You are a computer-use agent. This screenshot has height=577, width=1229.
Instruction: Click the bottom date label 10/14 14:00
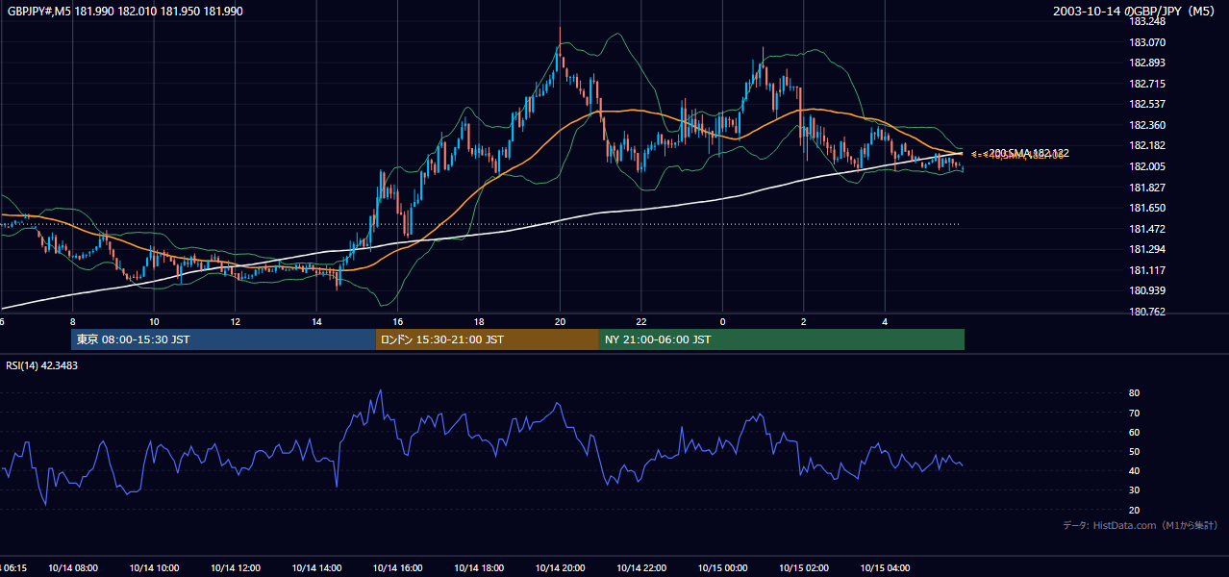[x=316, y=568]
